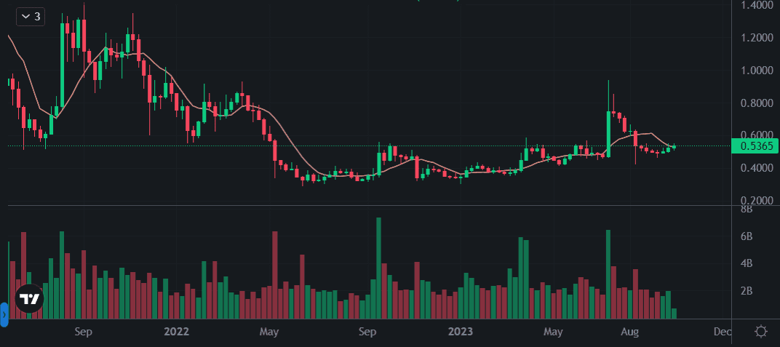Screen dimensions: 780x347
Task: Click the 0.2000 price scale label
Action: tap(755, 201)
